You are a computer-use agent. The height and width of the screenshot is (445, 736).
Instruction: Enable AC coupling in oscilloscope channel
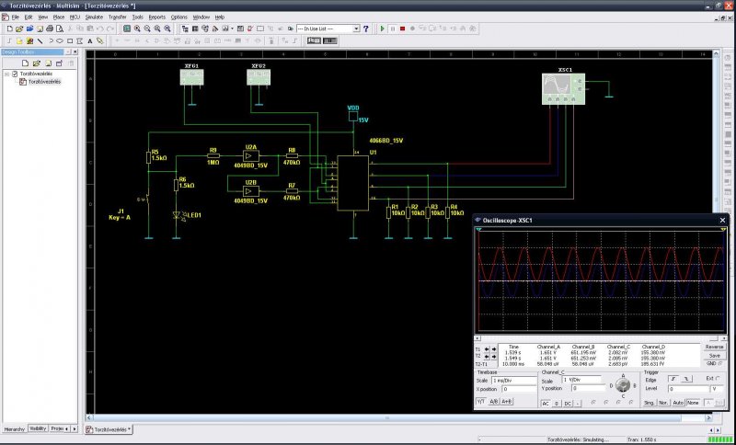(546, 403)
